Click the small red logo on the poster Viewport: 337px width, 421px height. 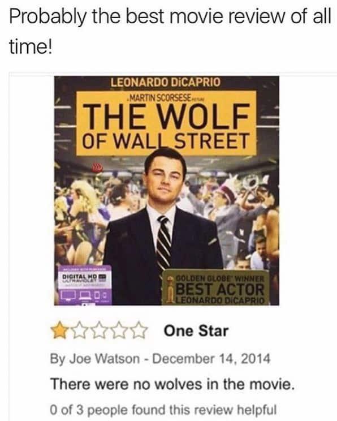coord(98,168)
